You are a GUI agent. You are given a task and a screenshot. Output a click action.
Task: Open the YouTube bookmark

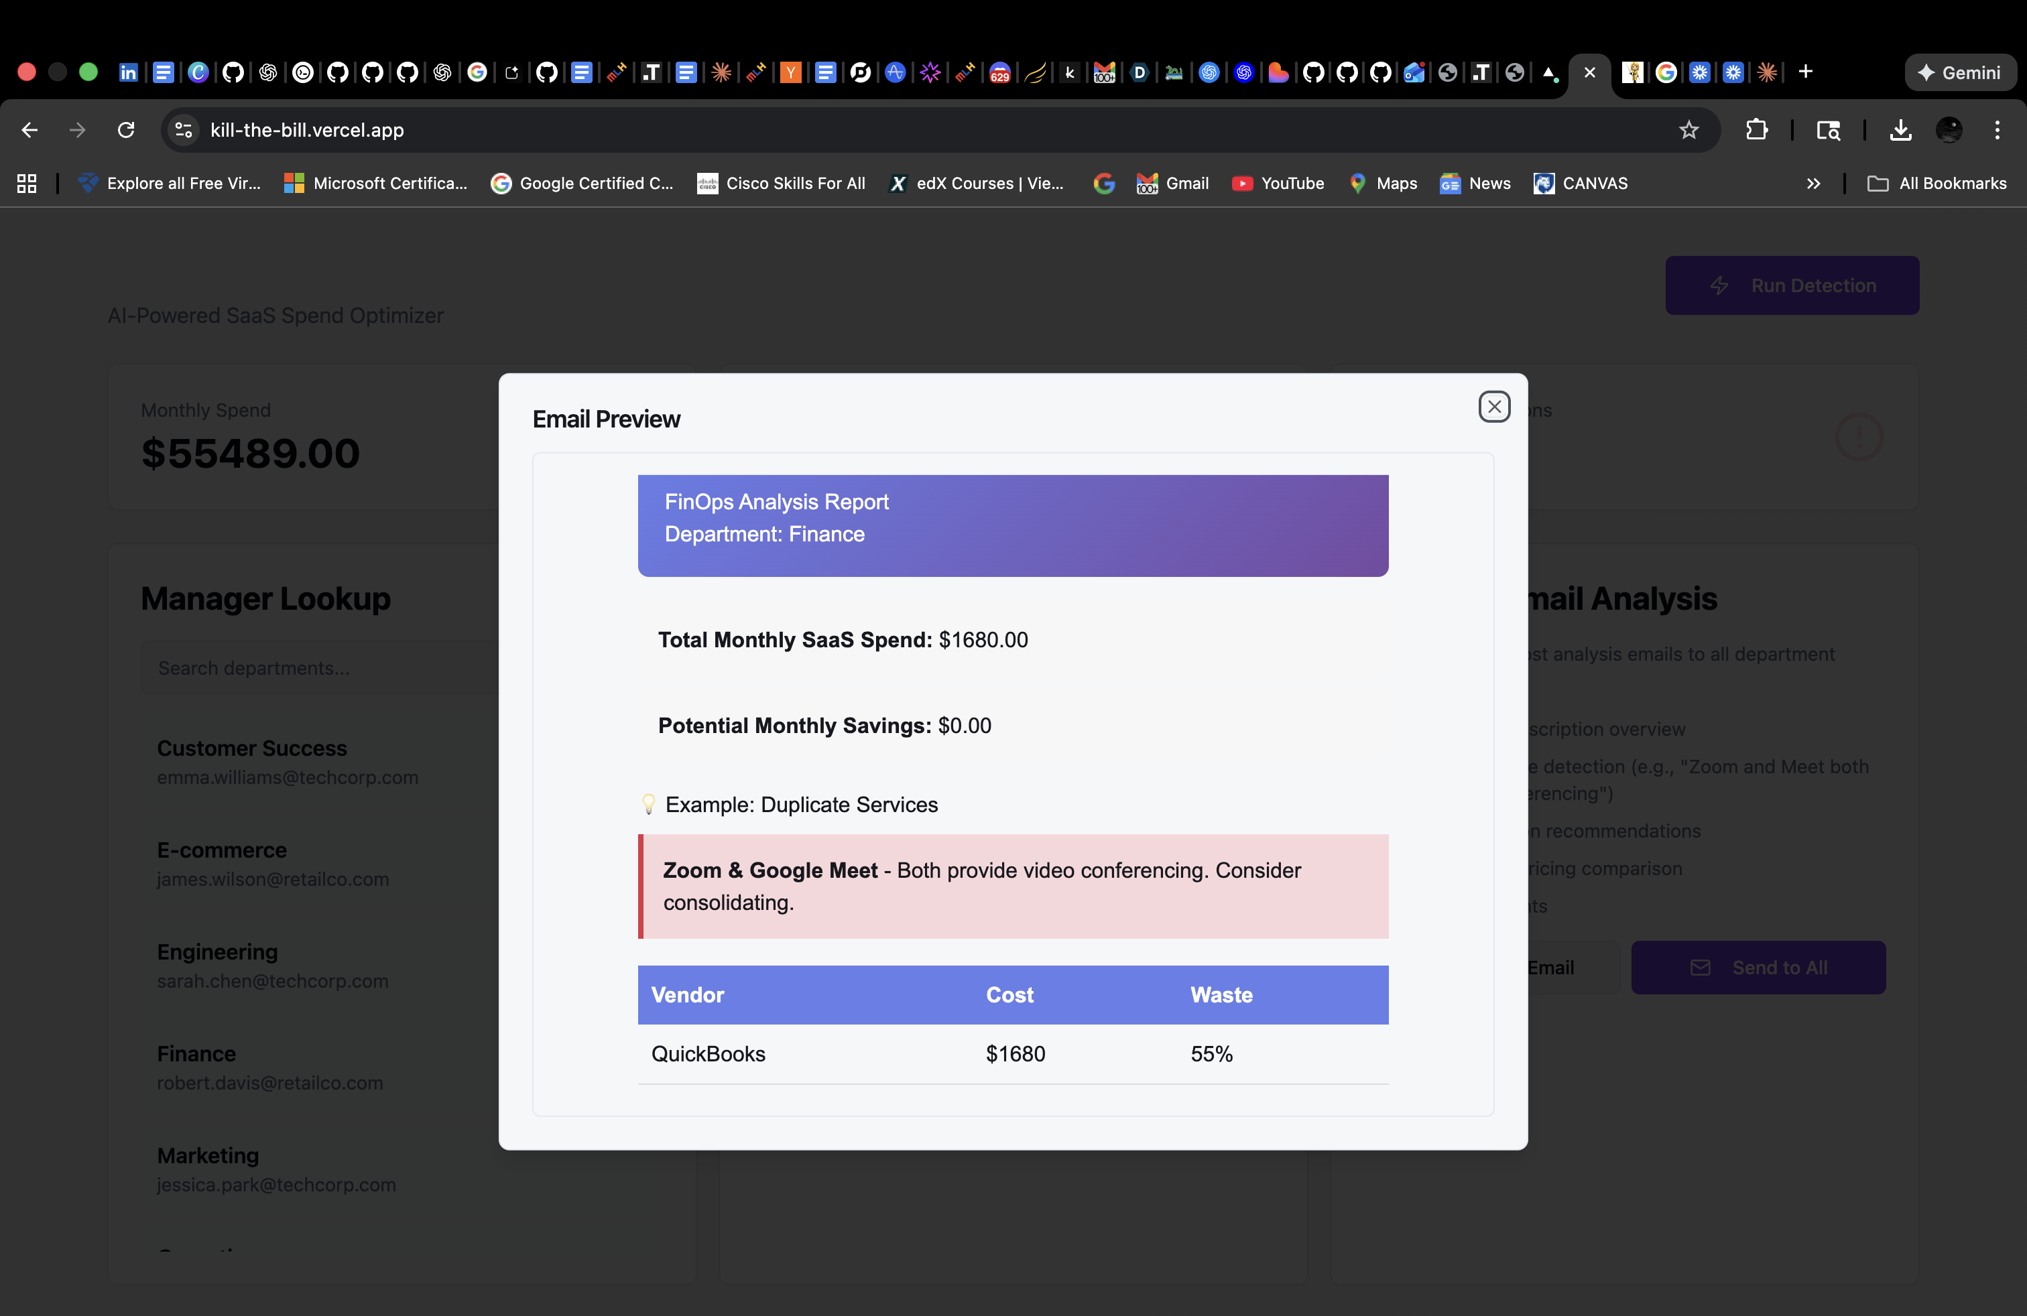(1278, 183)
